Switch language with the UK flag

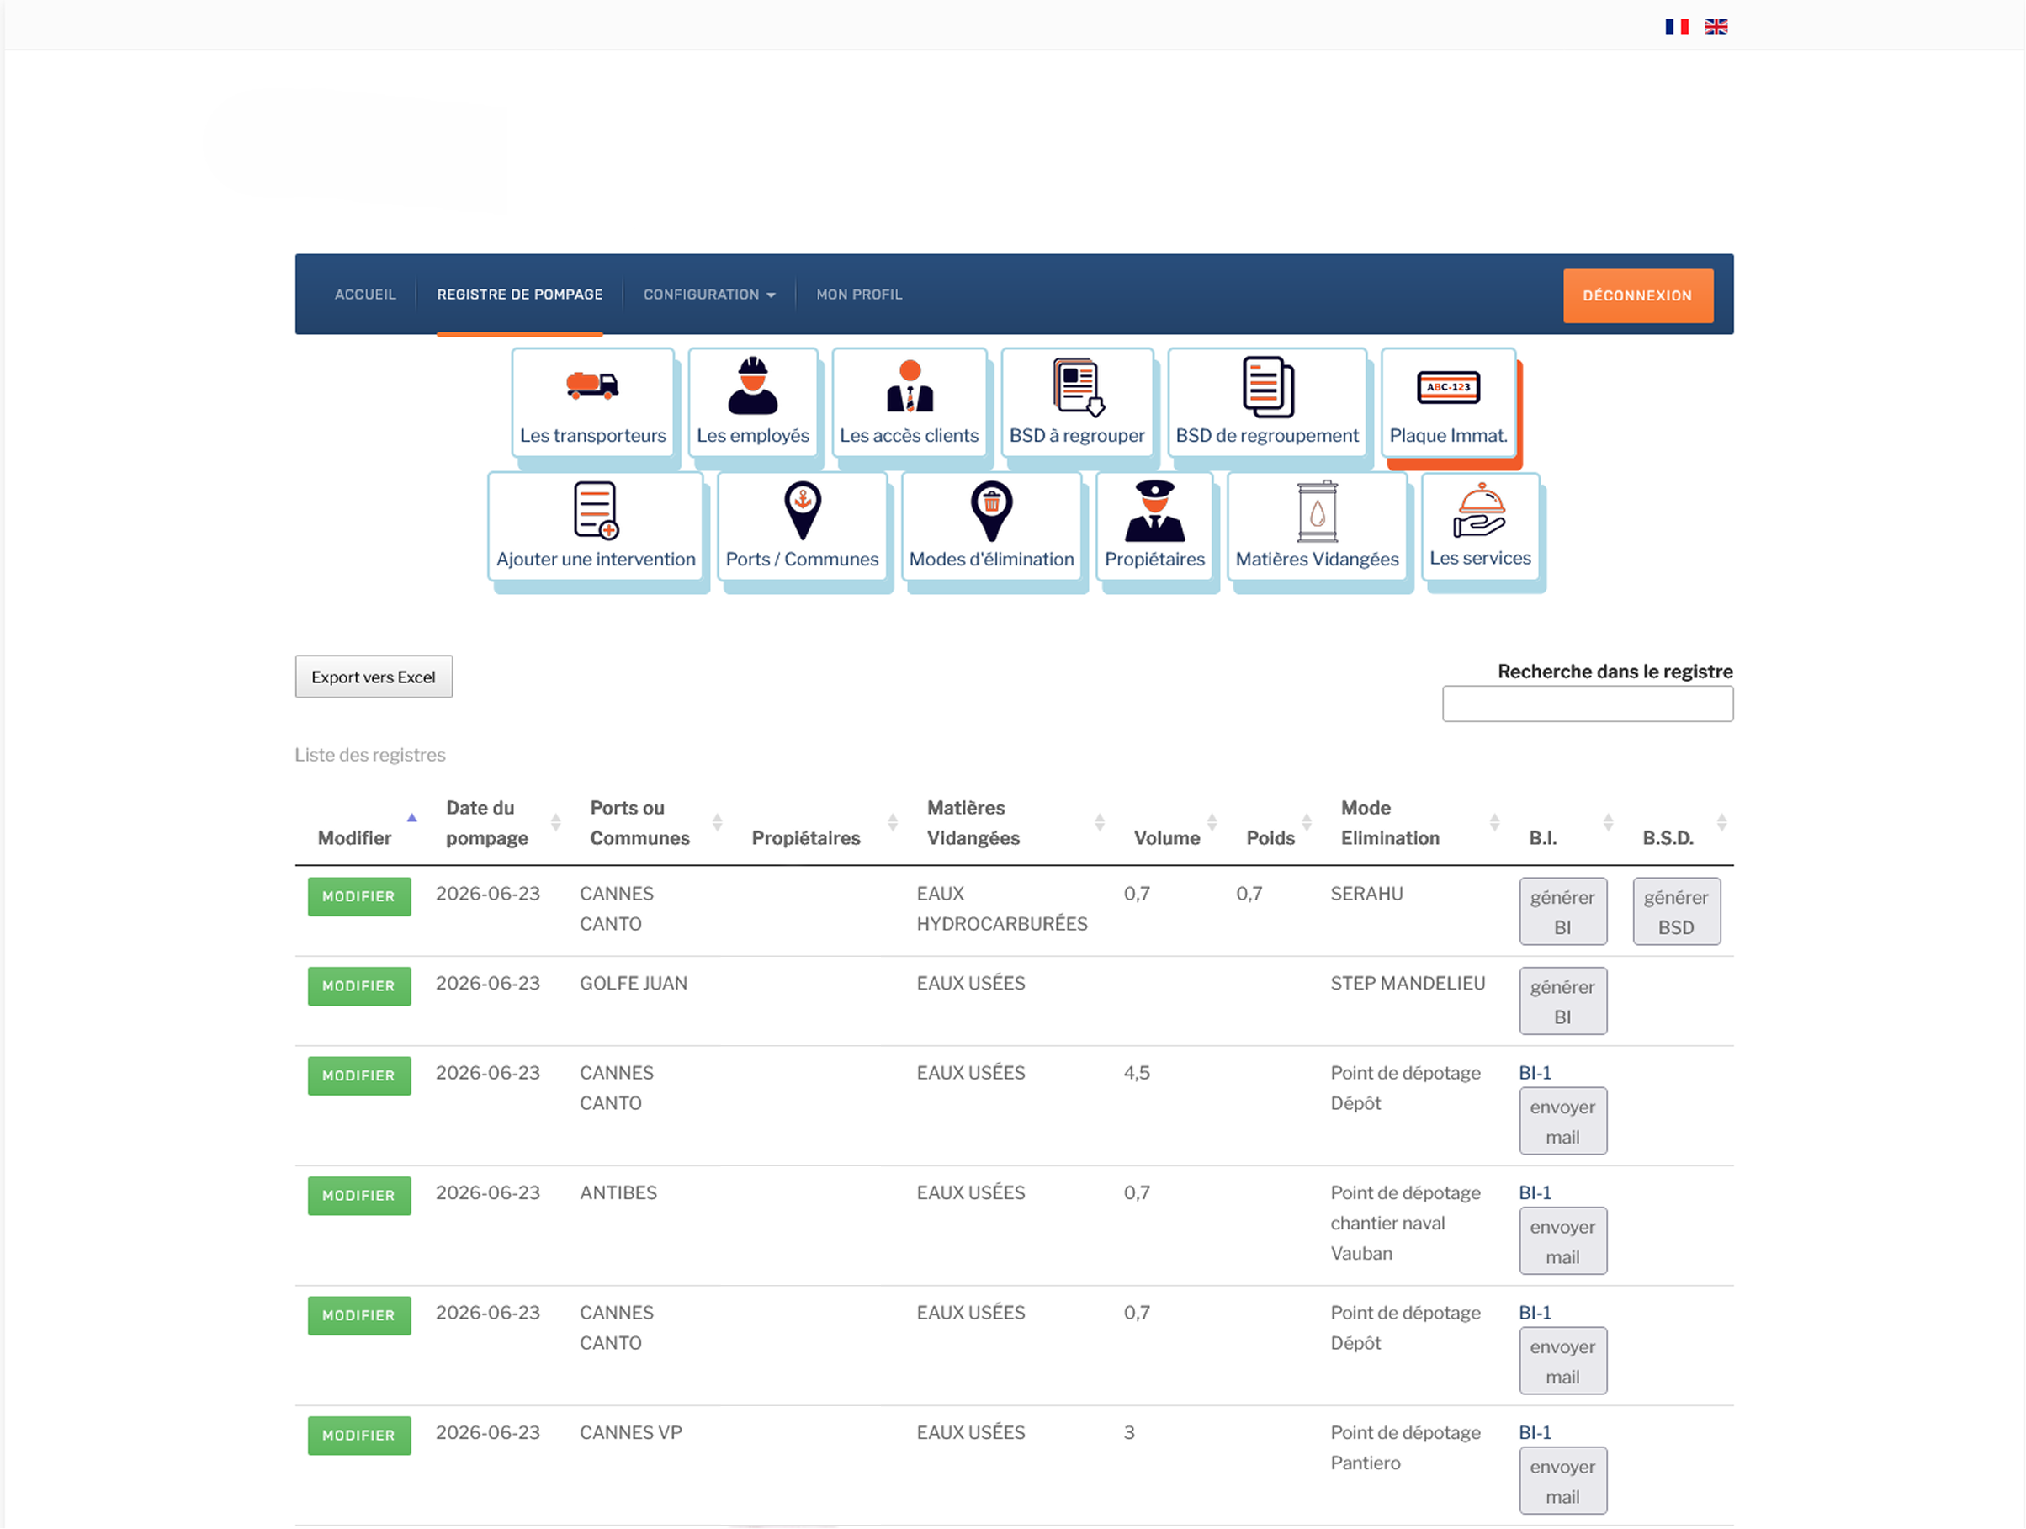[x=1716, y=27]
